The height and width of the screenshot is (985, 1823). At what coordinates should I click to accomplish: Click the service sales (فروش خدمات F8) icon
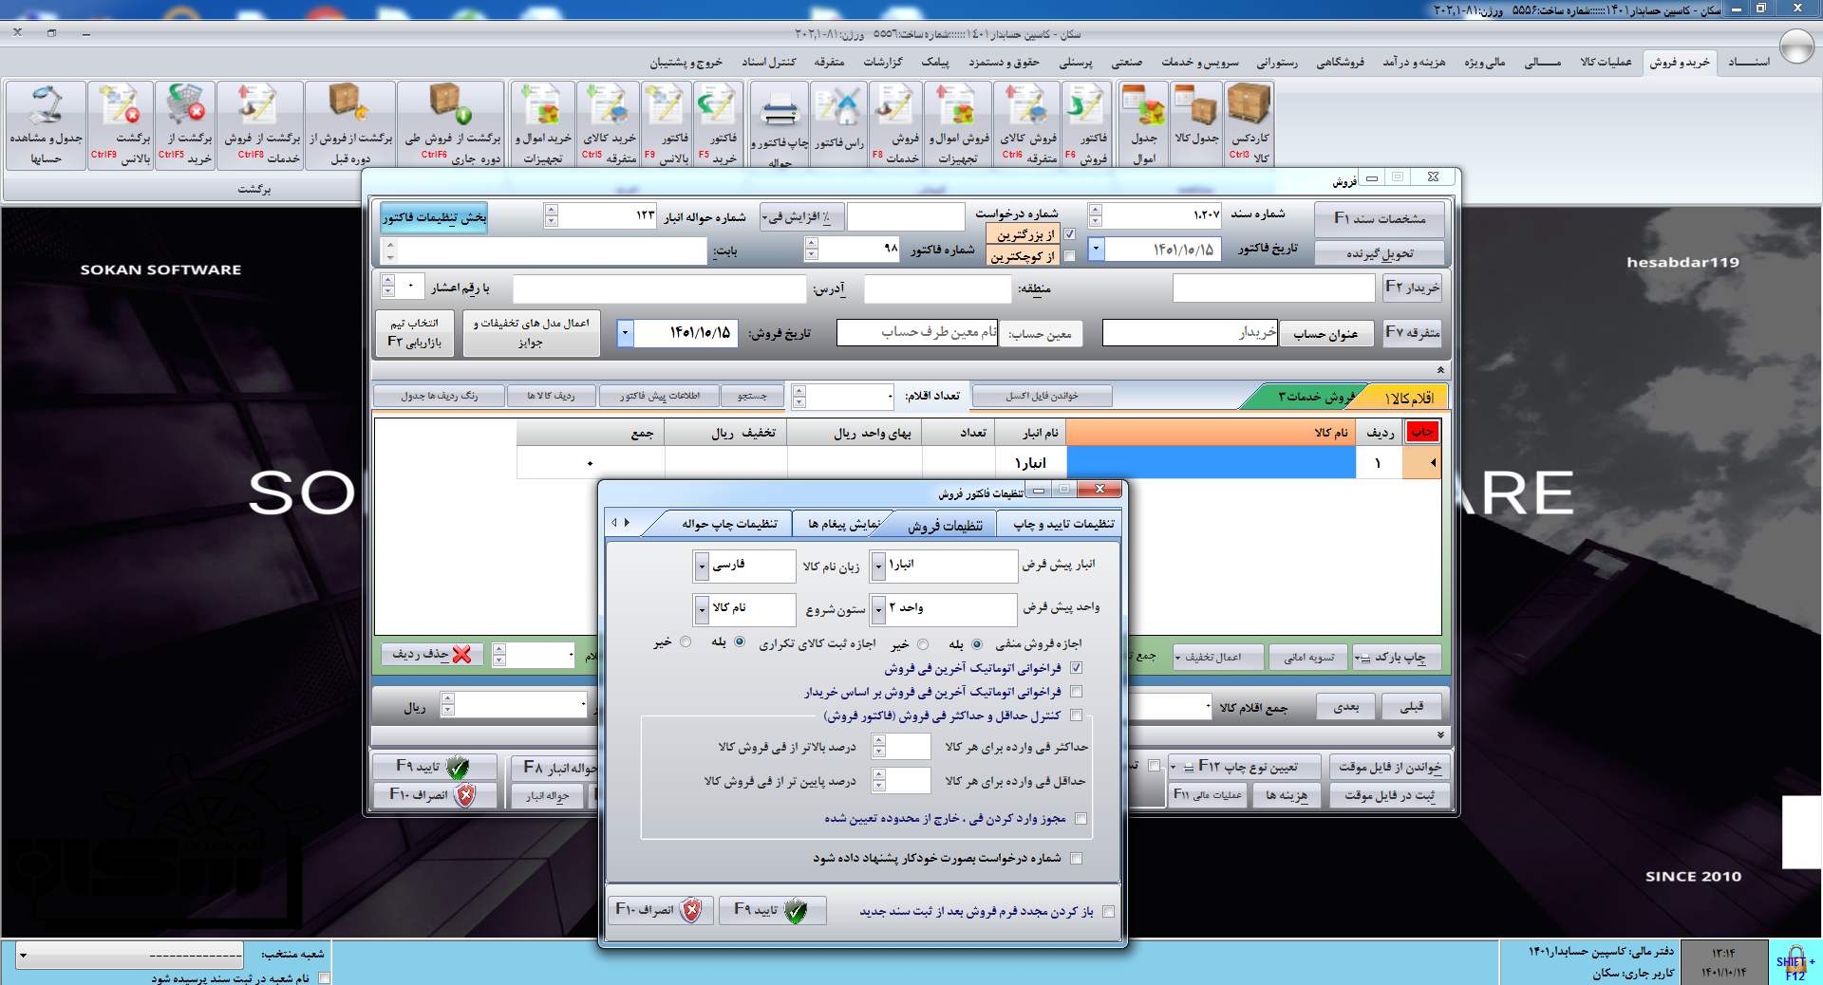[x=895, y=124]
